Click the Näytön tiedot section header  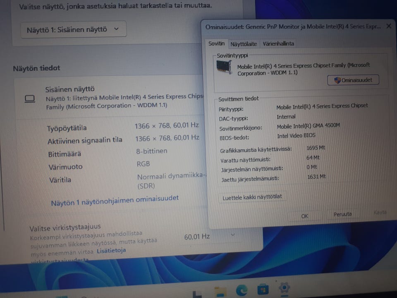click(x=36, y=68)
